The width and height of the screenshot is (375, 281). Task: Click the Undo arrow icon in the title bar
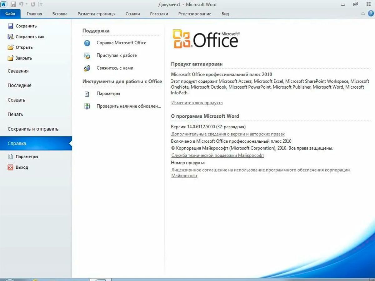(x=21, y=4)
